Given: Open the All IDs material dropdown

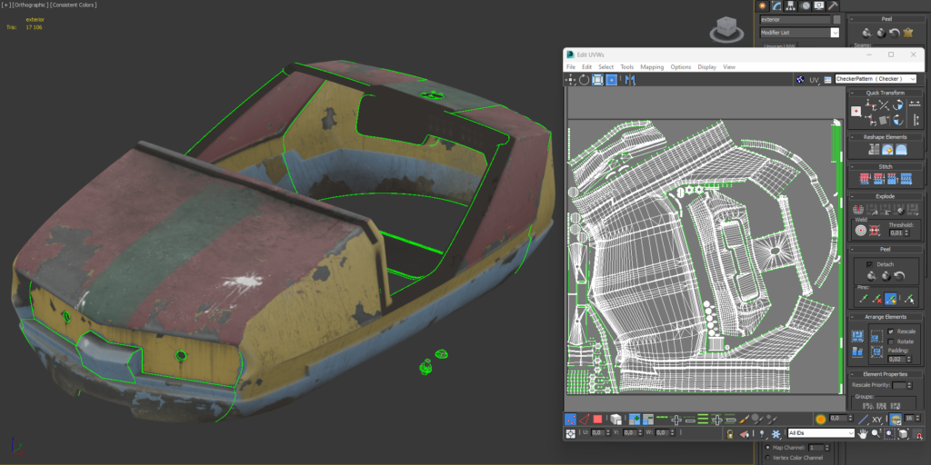Looking at the screenshot, I should (x=821, y=433).
